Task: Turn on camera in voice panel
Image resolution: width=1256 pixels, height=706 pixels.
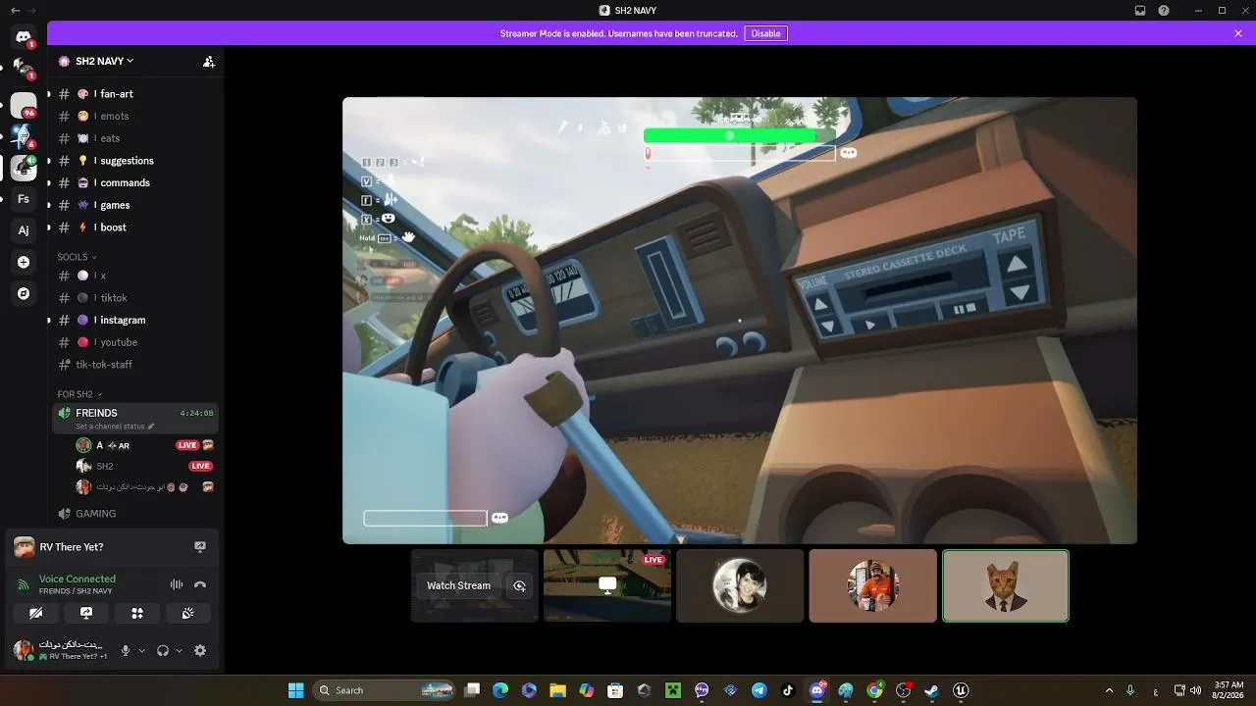Action: 36,613
